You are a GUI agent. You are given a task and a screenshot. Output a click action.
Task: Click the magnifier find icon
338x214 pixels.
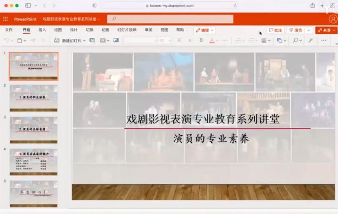(x=295, y=40)
